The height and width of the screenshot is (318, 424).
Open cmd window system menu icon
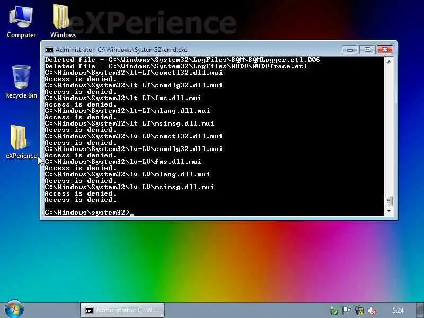tap(49, 50)
